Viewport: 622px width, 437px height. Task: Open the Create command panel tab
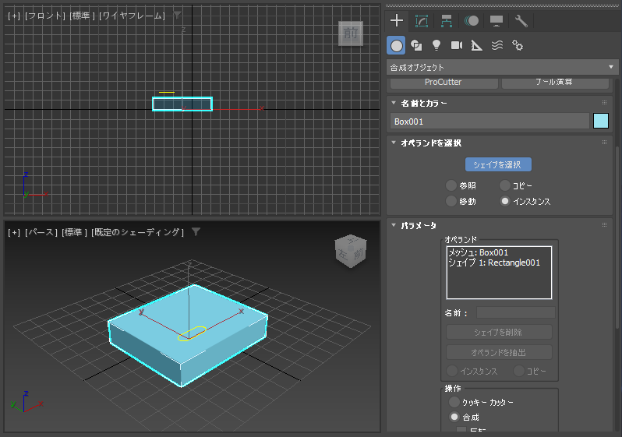[396, 20]
